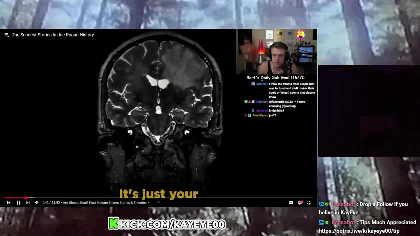This screenshot has width=420, height=236.
Task: Exit fullscreen mode icon
Action: tap(309, 203)
